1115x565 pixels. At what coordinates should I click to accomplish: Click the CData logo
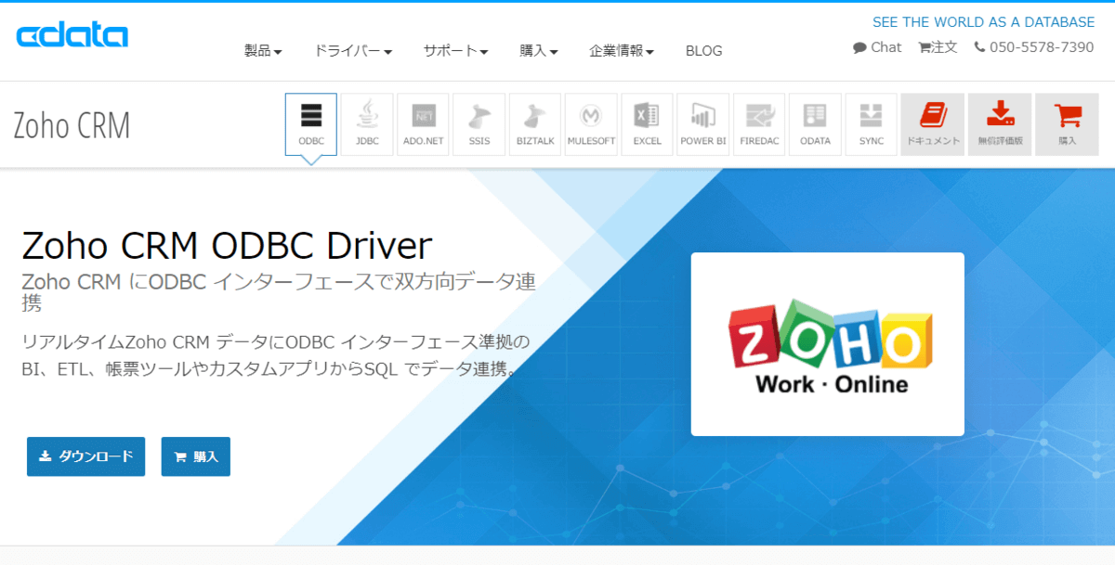72,35
